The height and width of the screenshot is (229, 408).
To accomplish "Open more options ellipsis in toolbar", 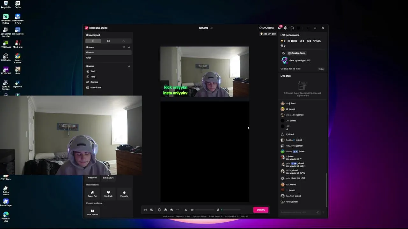I will click(x=178, y=210).
